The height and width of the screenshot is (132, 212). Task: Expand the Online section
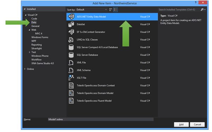25,69
